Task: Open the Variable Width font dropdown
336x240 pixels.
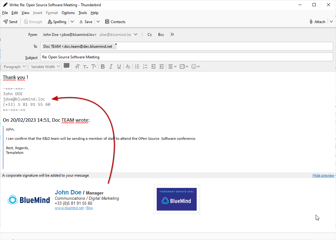Action: point(45,66)
